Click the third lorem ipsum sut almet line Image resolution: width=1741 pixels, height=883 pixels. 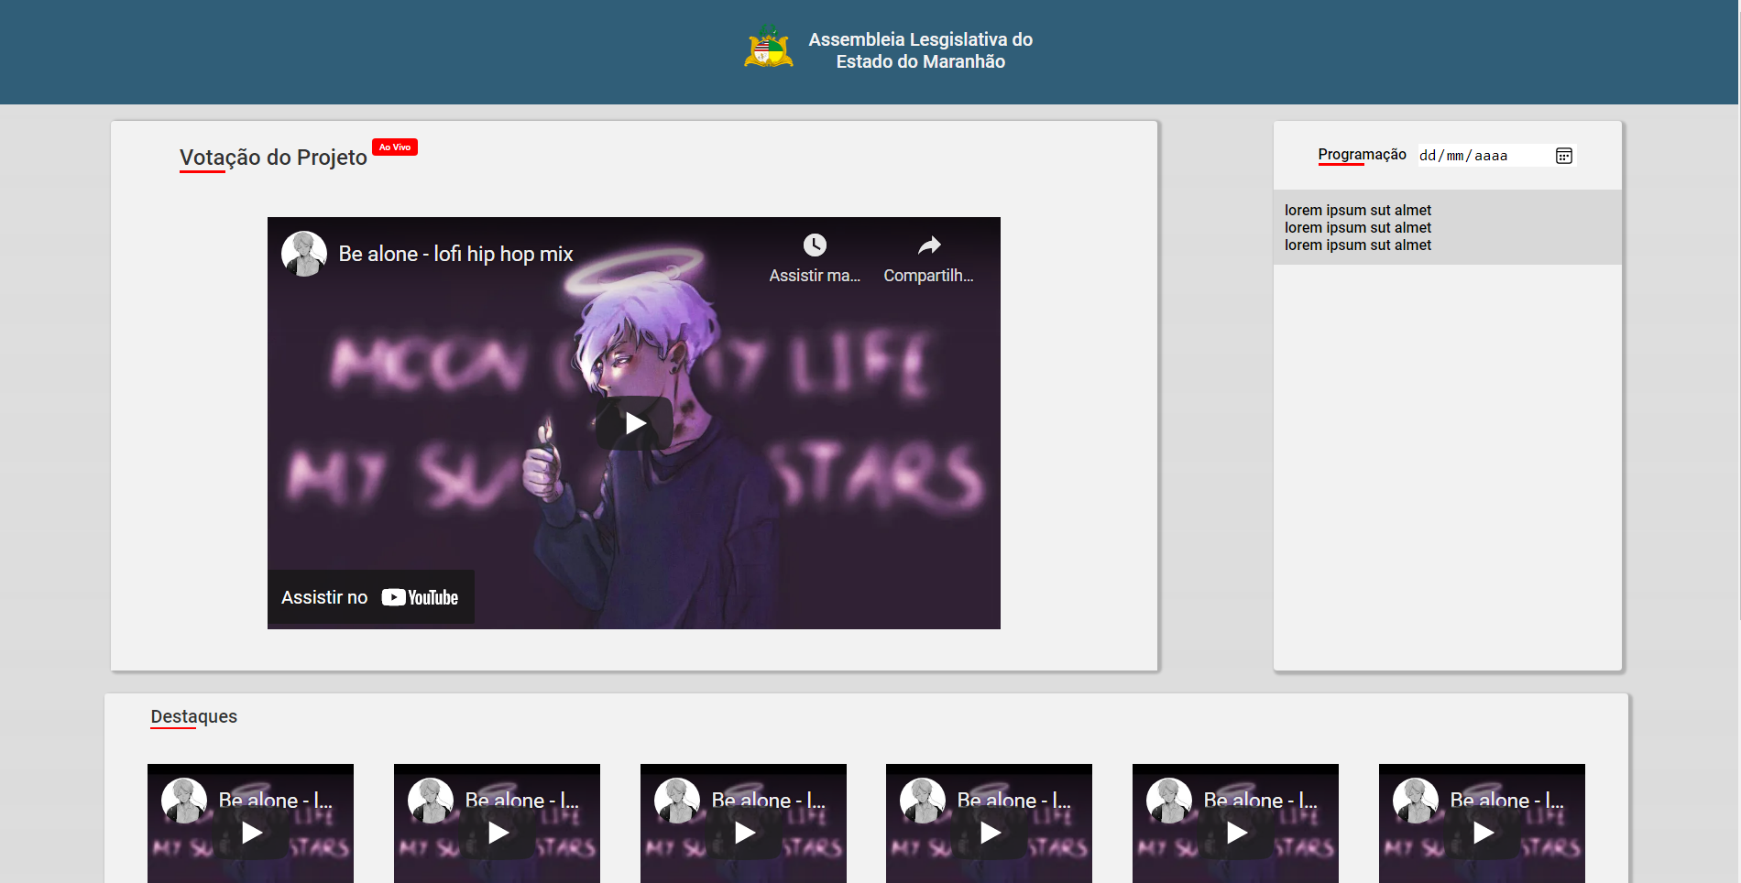point(1357,245)
